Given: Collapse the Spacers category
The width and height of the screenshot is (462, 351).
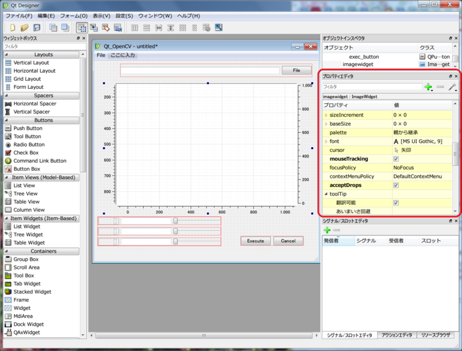Looking at the screenshot, I should pyautogui.click(x=6, y=95).
